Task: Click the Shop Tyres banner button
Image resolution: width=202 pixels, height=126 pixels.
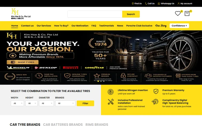Action: point(22,62)
